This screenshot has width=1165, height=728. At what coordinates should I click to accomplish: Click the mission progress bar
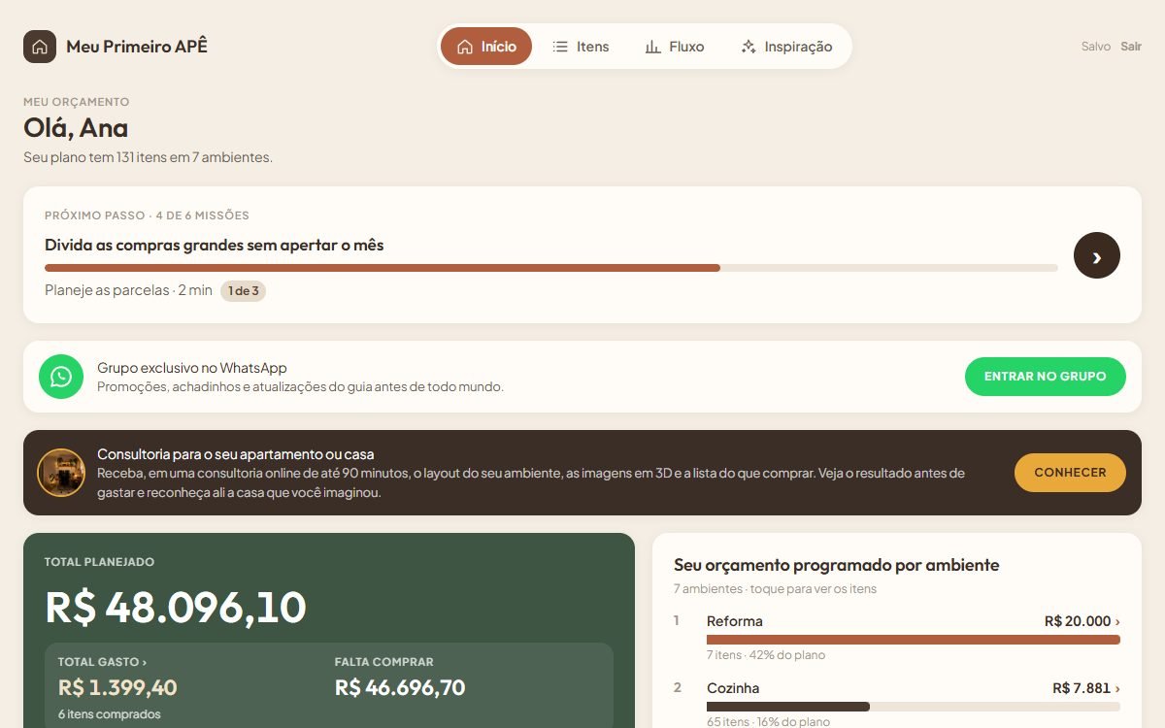pyautogui.click(x=551, y=268)
